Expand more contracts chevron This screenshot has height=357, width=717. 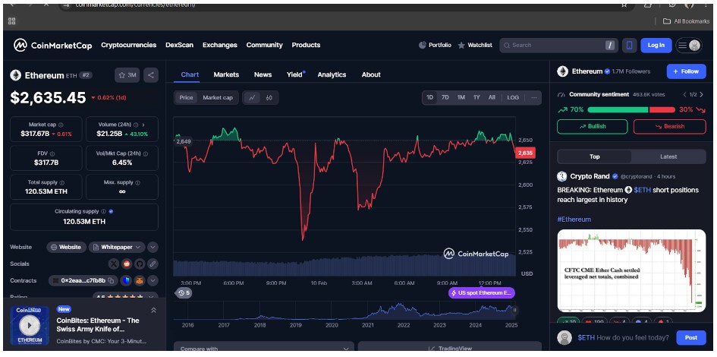tap(153, 280)
